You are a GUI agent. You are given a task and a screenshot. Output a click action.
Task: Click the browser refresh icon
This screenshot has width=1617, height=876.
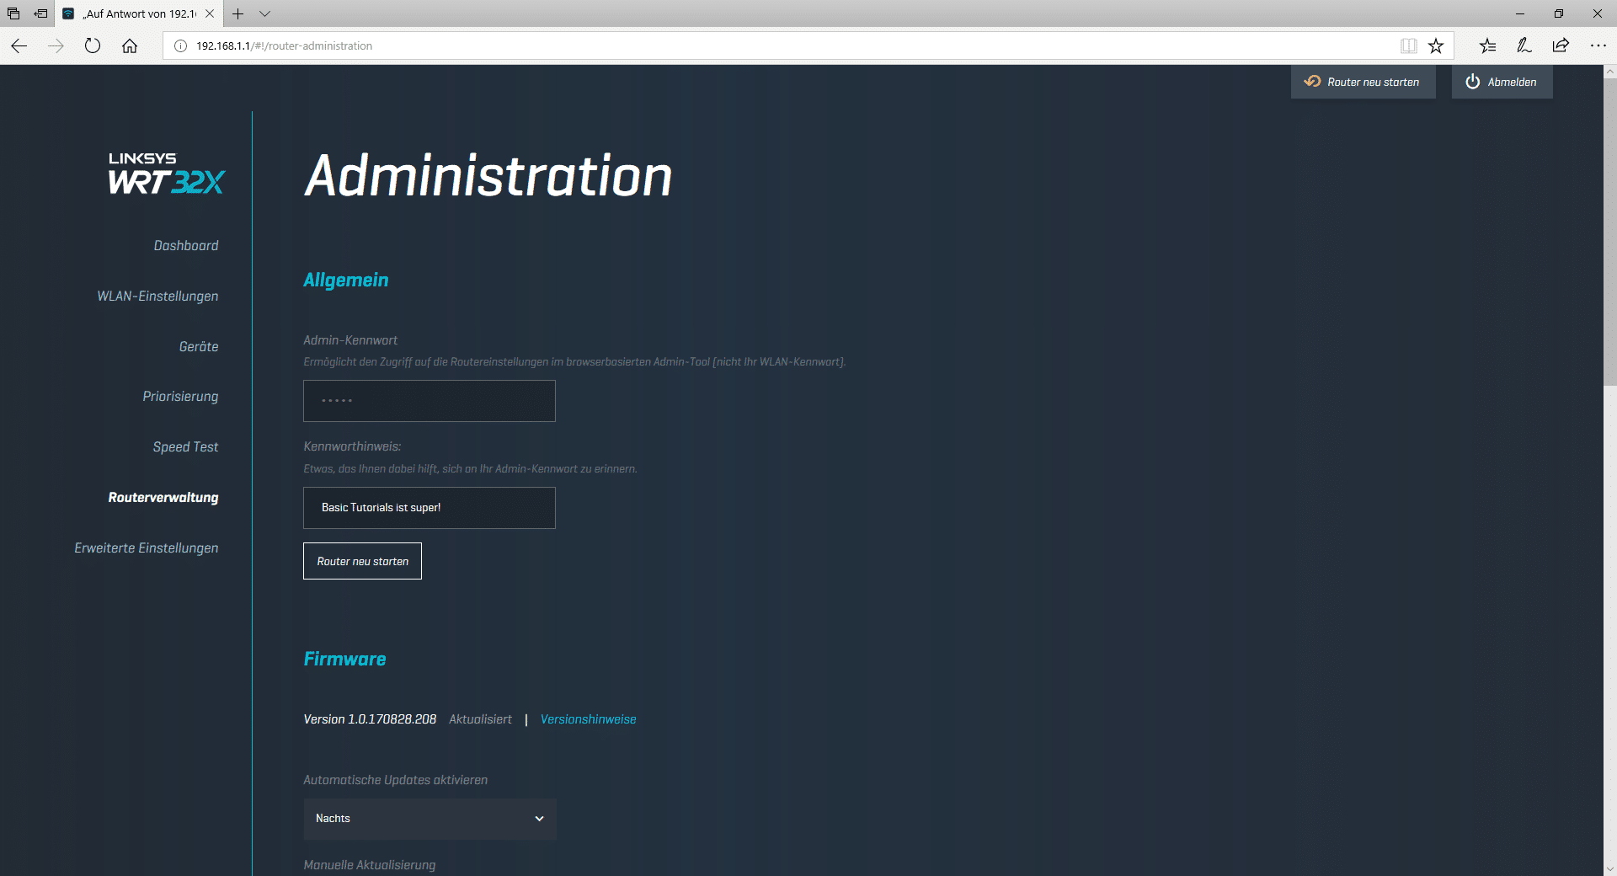pos(93,46)
